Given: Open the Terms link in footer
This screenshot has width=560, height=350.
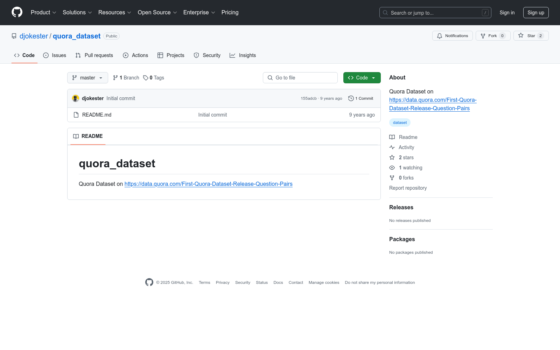Looking at the screenshot, I should (x=204, y=282).
